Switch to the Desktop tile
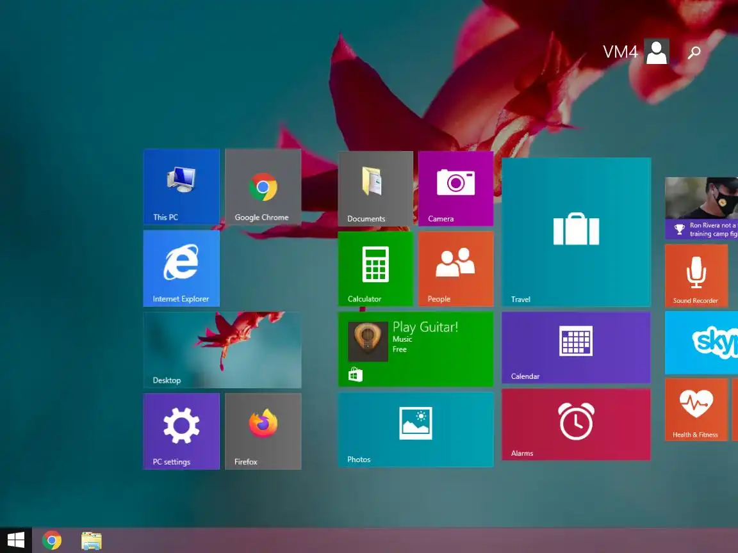The width and height of the screenshot is (738, 553). coord(222,350)
